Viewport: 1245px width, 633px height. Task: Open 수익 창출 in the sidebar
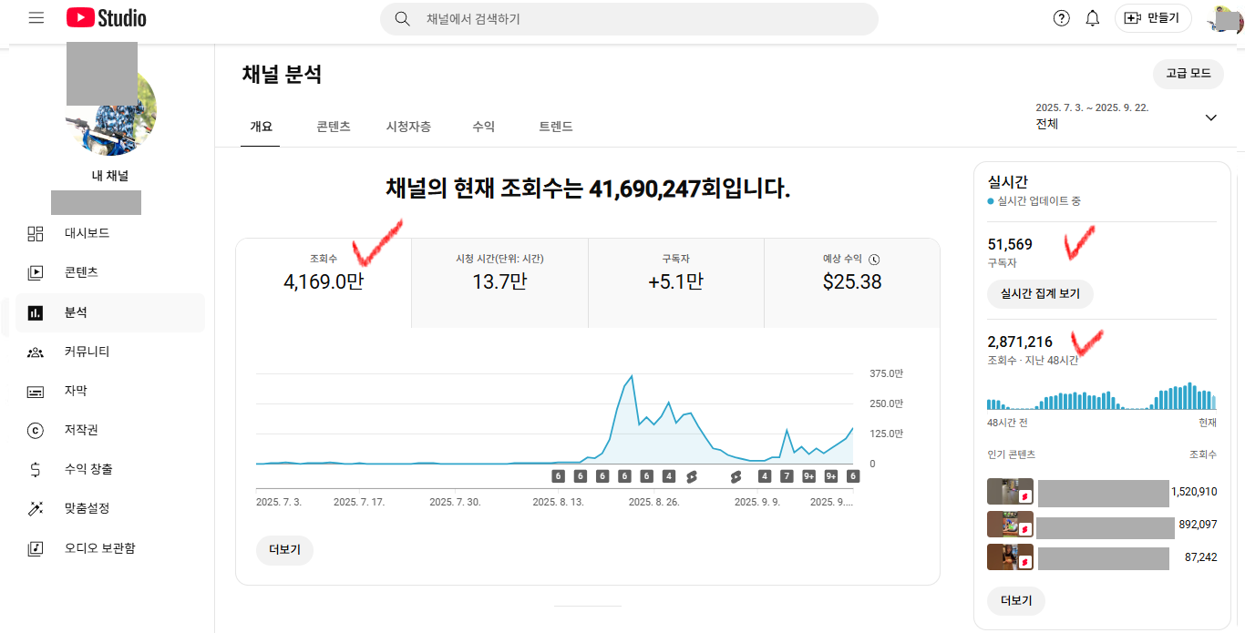point(88,469)
